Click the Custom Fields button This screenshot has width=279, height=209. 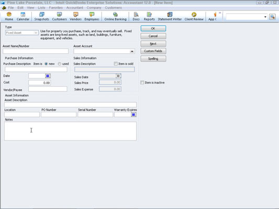click(153, 51)
